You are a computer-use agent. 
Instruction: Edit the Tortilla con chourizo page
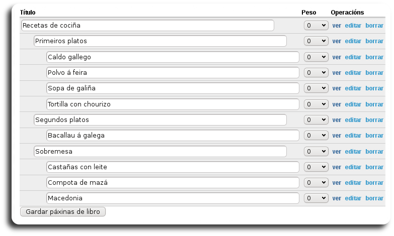pyautogui.click(x=353, y=104)
